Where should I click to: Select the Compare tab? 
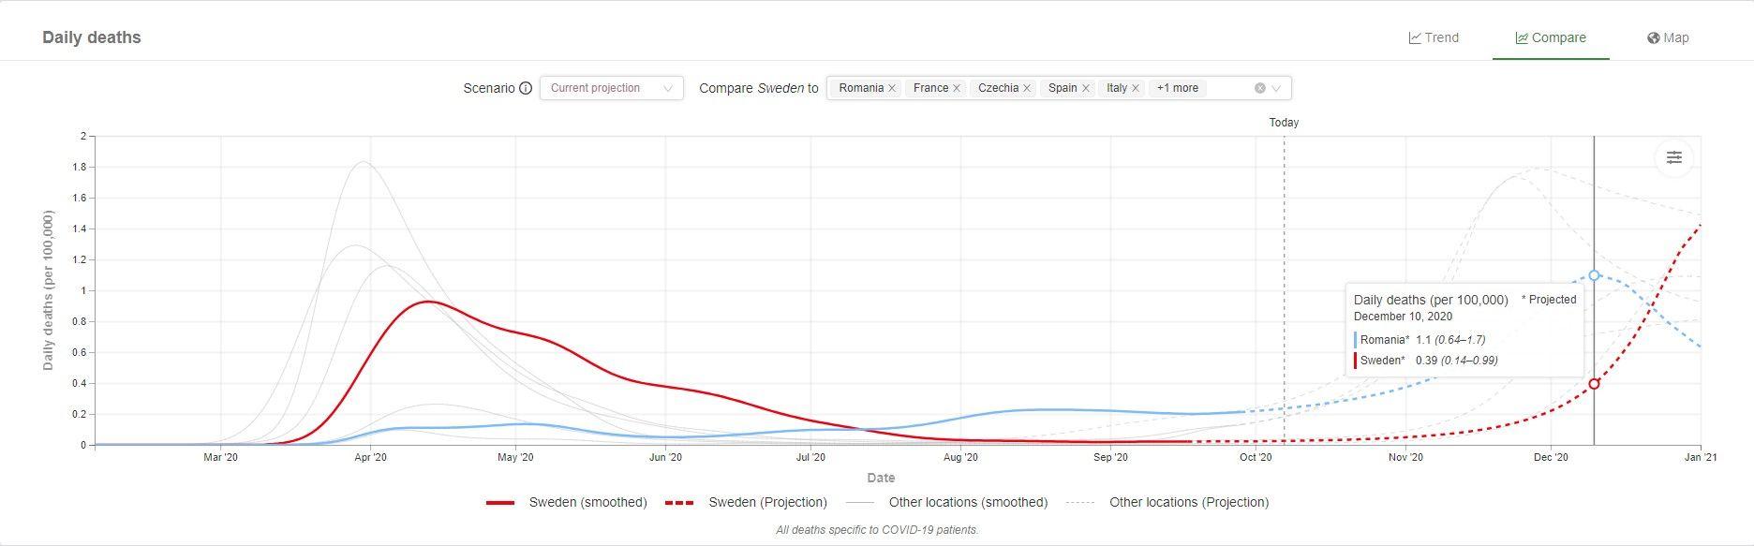pos(1551,37)
